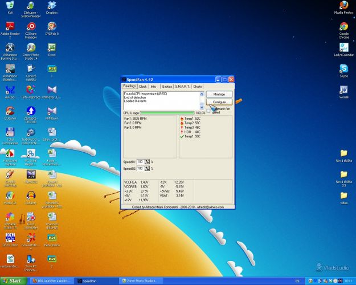
Task: Open the WordR desktop icon
Action: pos(343,92)
